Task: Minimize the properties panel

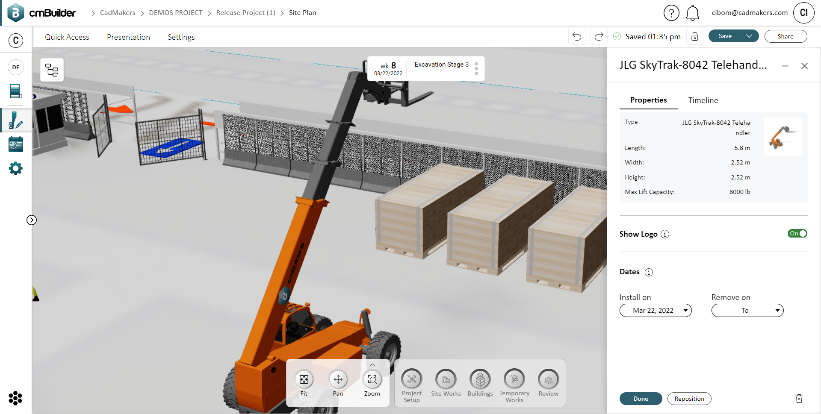Action: (785, 66)
